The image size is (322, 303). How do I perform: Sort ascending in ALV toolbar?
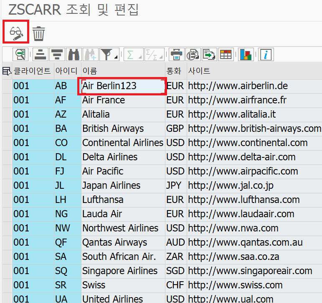(41, 54)
